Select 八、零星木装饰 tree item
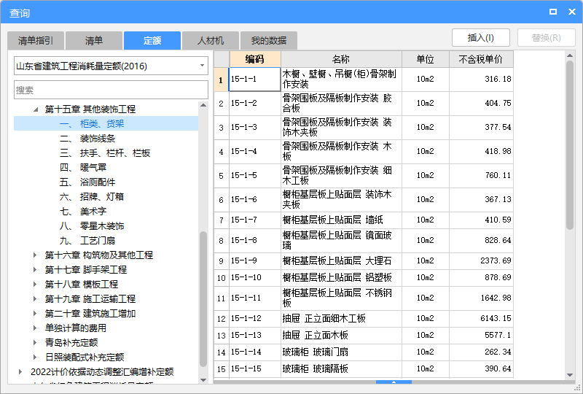 tap(92, 226)
